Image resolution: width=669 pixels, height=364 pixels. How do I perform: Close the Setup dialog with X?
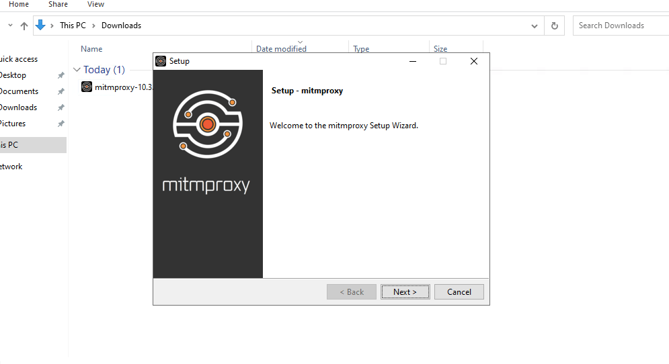pyautogui.click(x=473, y=61)
